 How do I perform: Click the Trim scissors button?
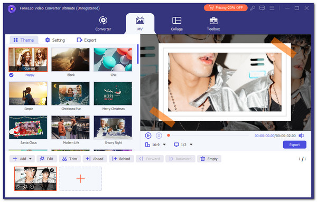pyautogui.click(x=70, y=159)
